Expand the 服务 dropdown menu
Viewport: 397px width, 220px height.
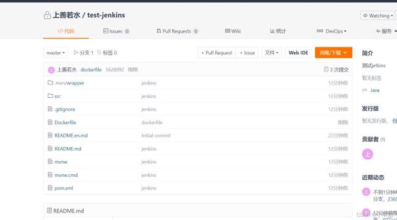point(387,31)
